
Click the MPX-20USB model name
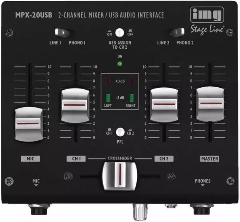[34, 15]
